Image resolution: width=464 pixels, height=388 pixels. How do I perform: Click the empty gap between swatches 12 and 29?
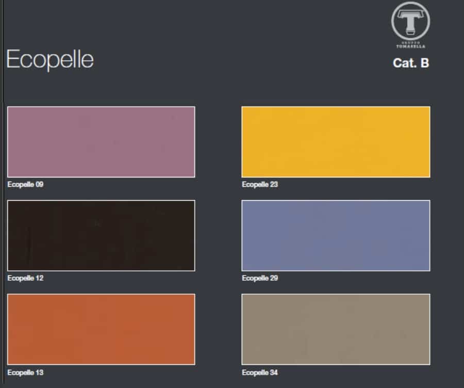(218, 235)
